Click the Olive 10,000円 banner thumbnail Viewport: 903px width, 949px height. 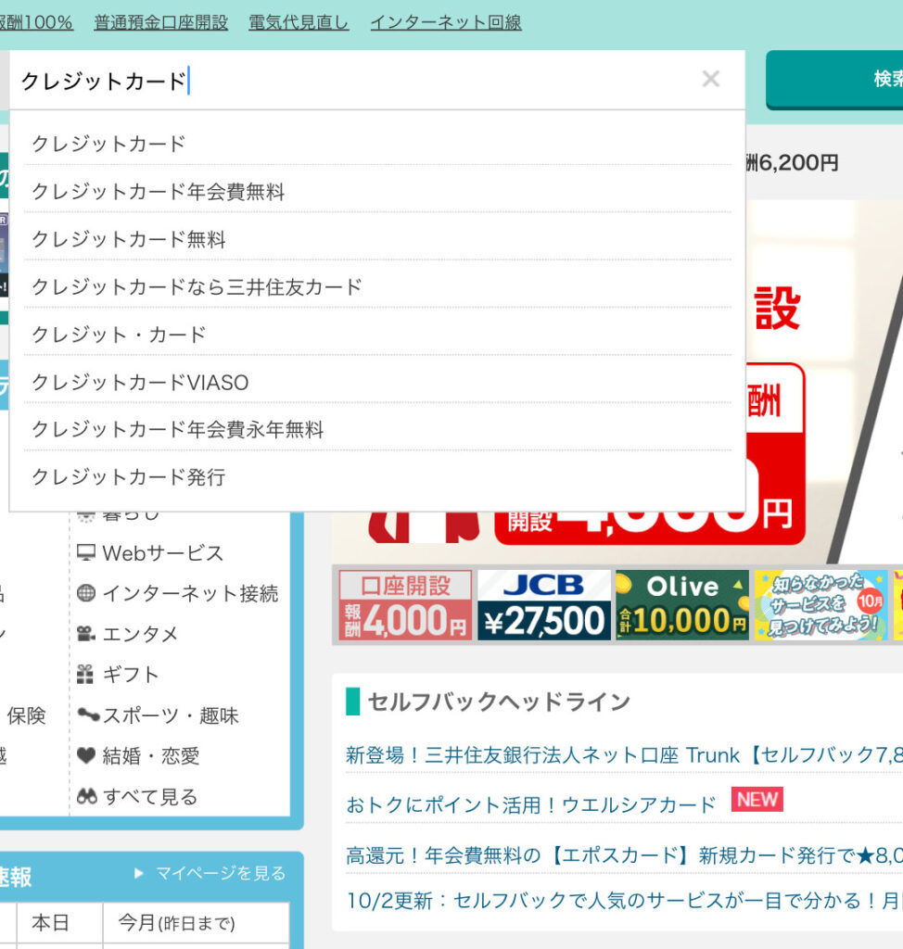(x=681, y=605)
